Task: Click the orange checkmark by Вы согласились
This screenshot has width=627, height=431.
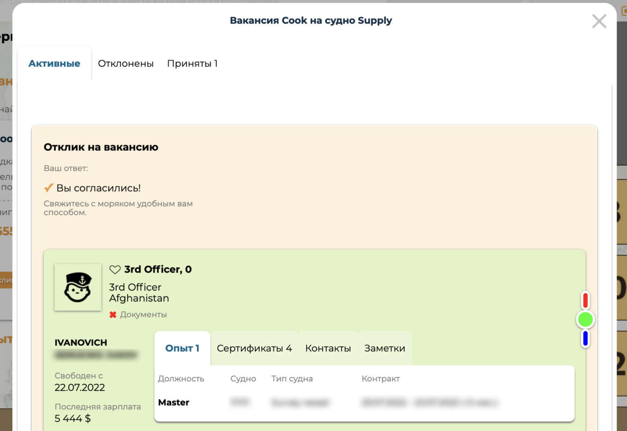Action: tap(49, 188)
